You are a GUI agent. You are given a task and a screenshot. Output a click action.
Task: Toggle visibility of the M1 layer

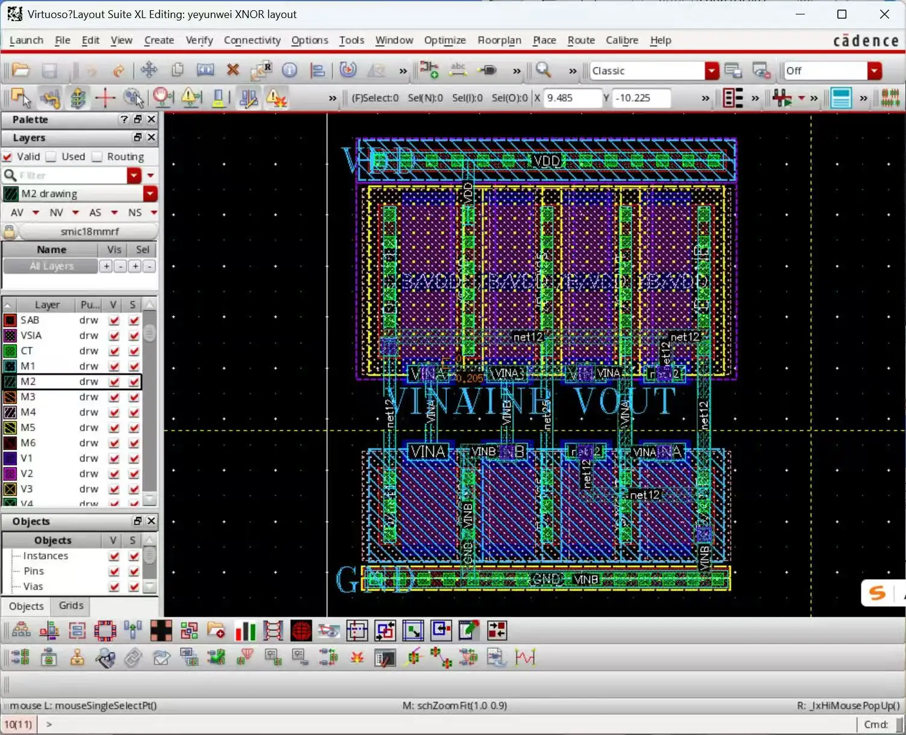coord(114,366)
